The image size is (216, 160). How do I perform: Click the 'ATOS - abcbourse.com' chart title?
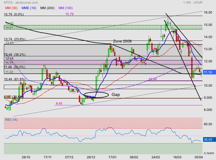[x=21, y=2]
